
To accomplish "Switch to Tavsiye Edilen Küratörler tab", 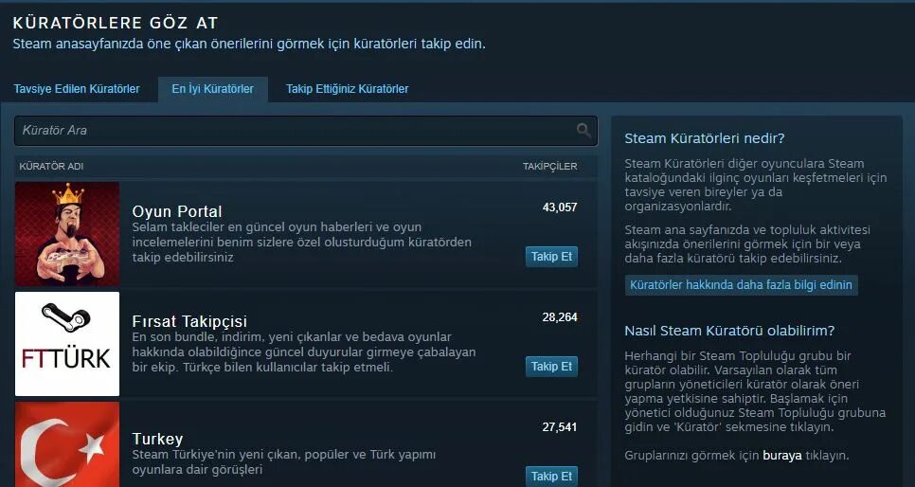I will [x=77, y=89].
